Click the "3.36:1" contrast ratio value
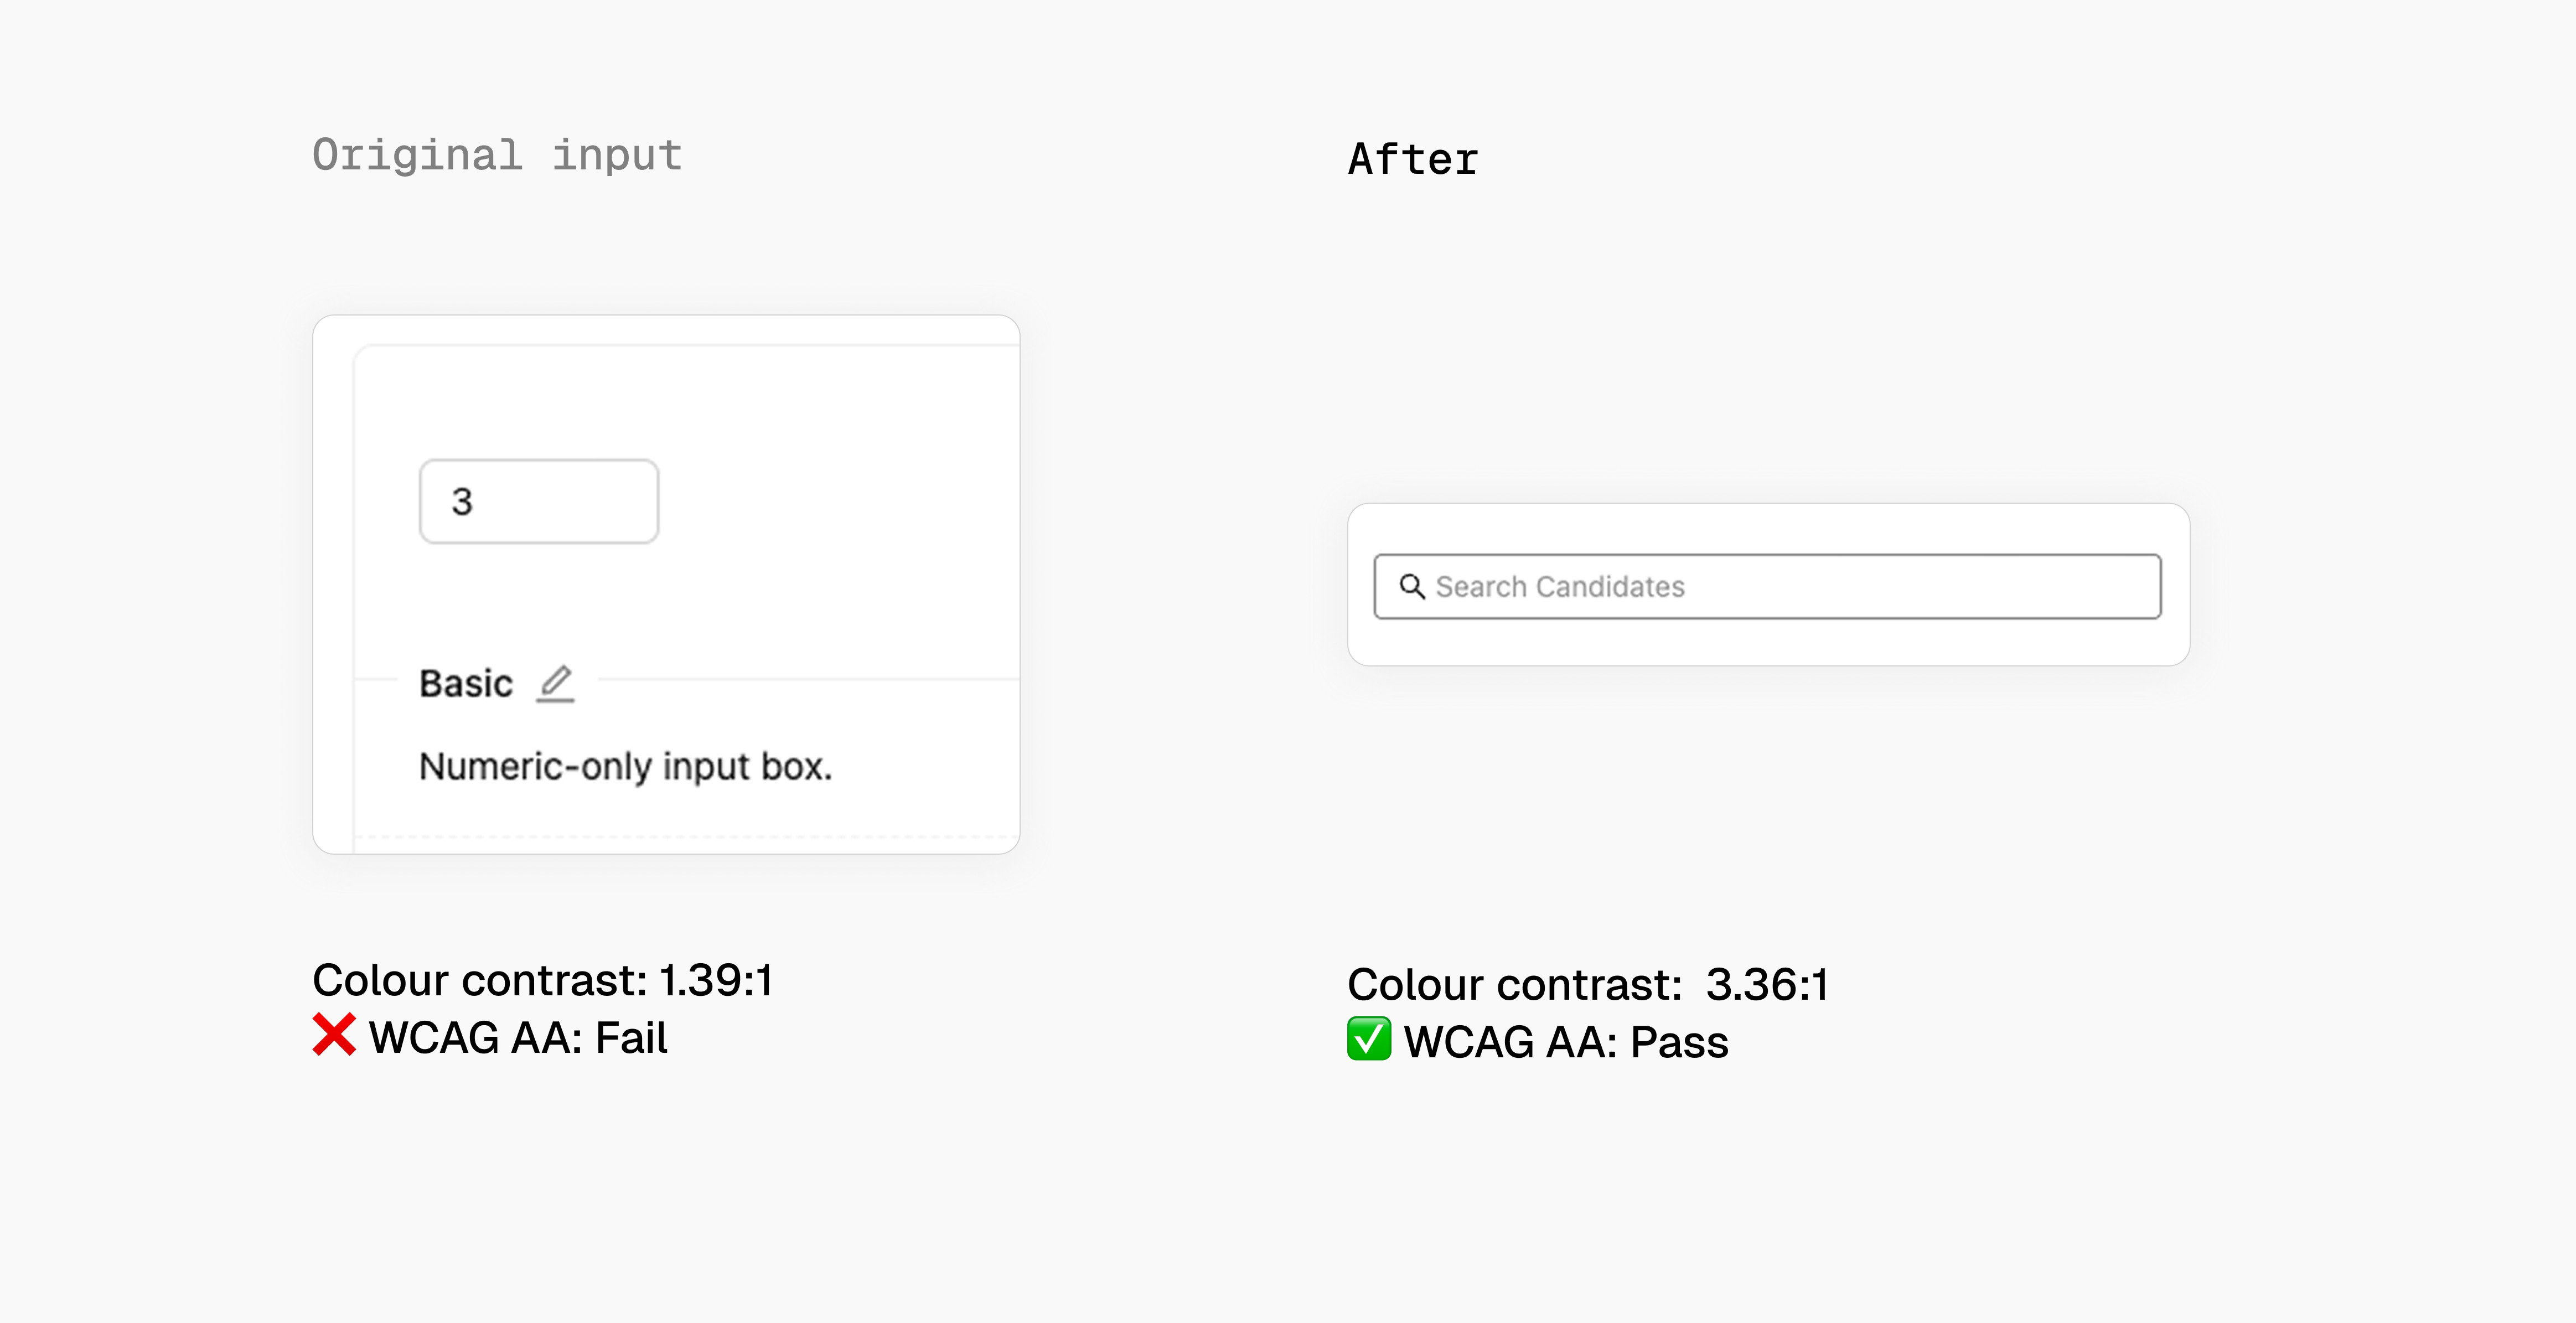Viewport: 2576px width, 1323px height. point(1767,985)
